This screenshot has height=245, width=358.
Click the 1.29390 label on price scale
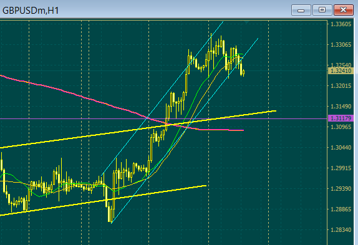coord(341,189)
